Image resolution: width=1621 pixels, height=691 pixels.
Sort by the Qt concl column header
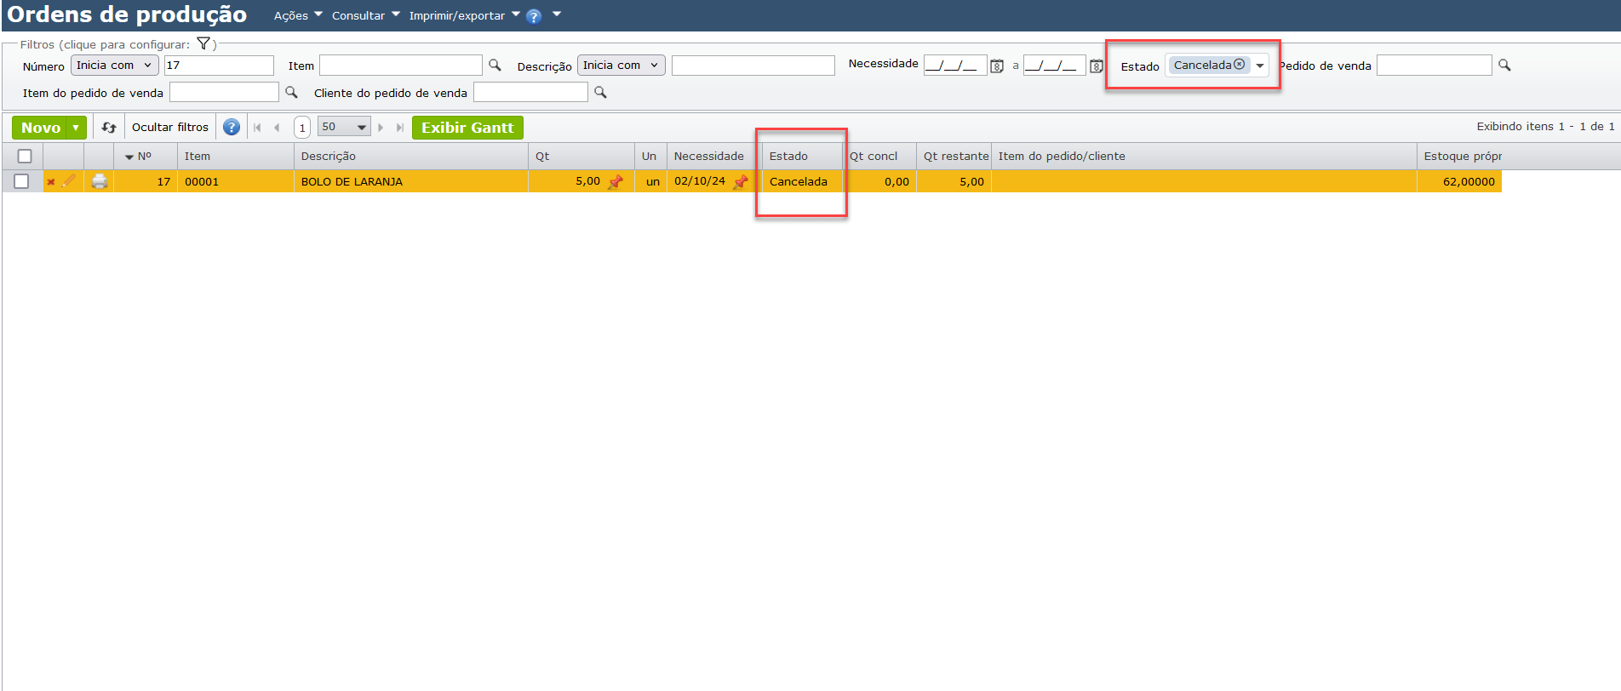point(879,157)
